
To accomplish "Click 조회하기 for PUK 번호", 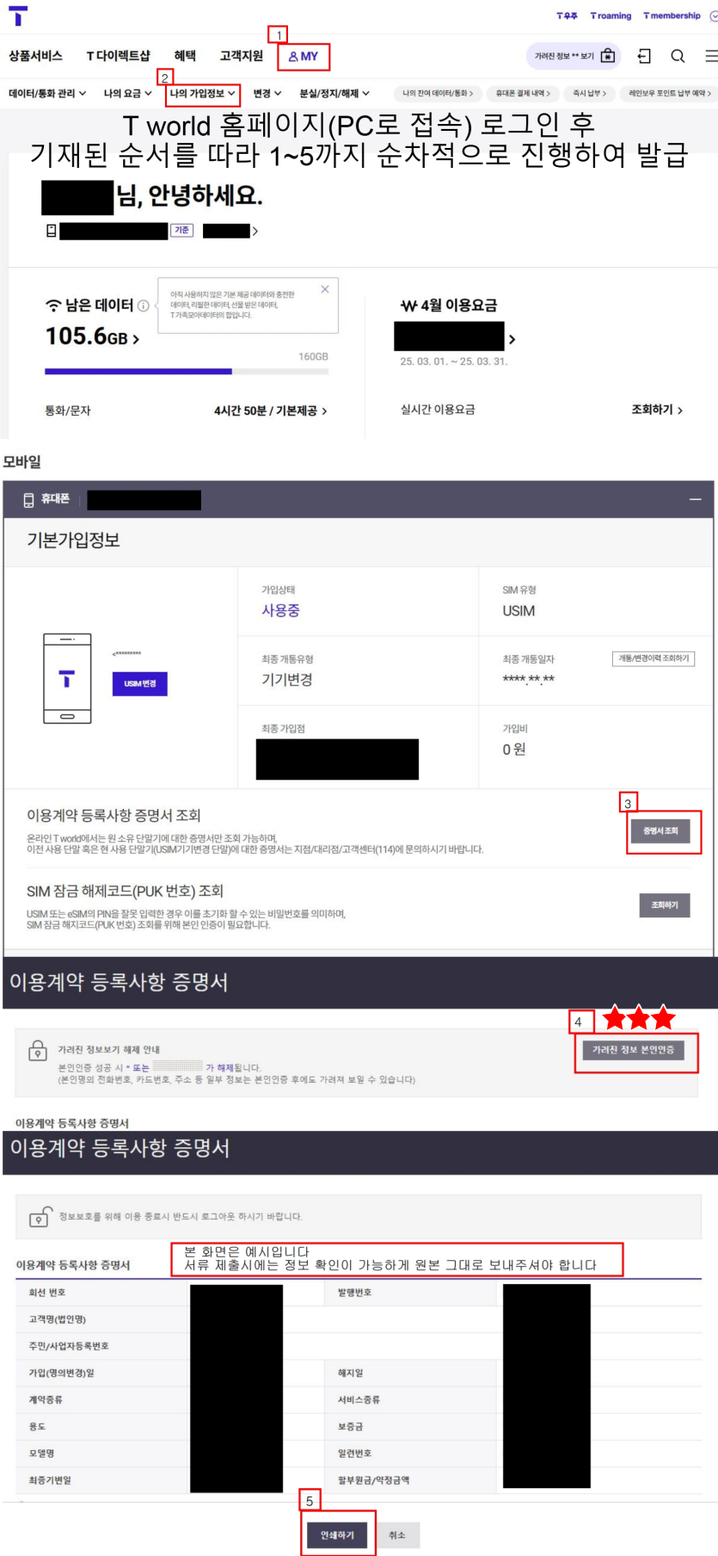I will click(664, 905).
